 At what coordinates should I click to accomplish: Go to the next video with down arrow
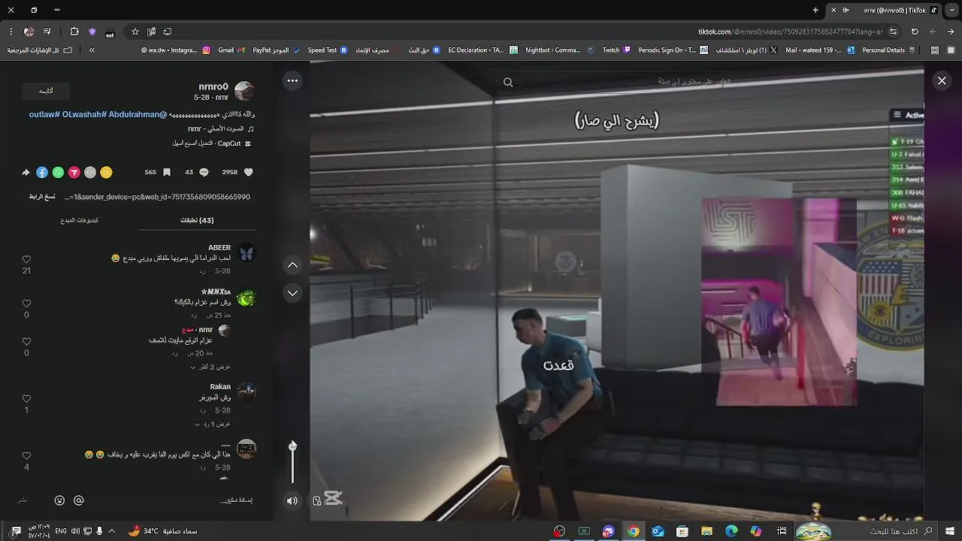(292, 293)
